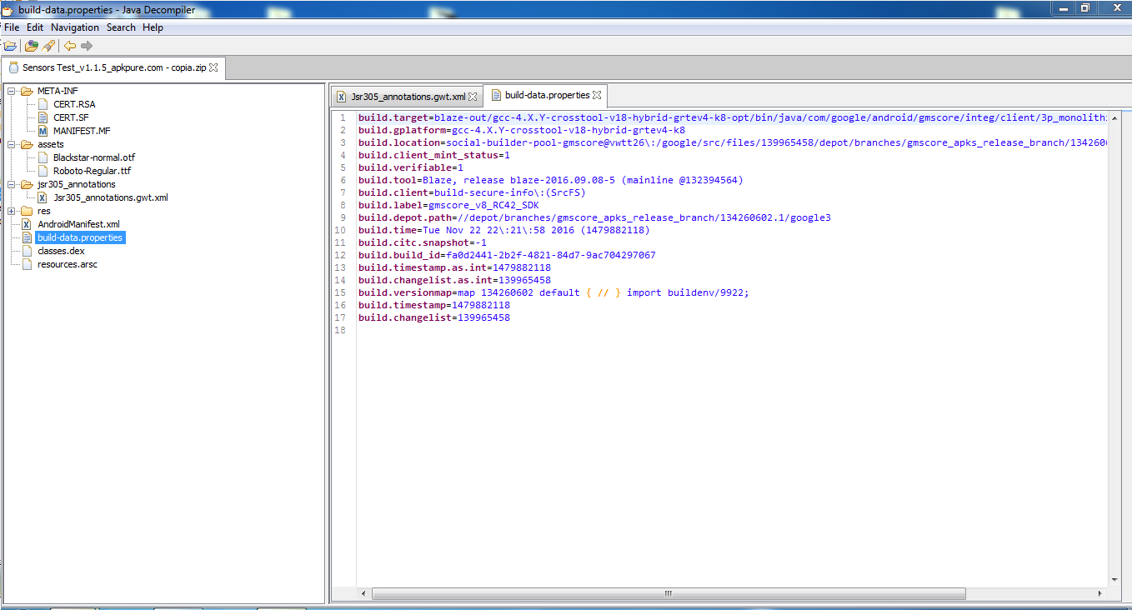Switch to the Jsr305_annotations.gwt.xml tab
This screenshot has height=610, width=1132.
click(x=407, y=97)
